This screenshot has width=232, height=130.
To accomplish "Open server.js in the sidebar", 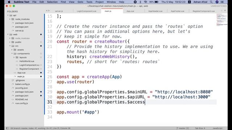I will [19, 31].
